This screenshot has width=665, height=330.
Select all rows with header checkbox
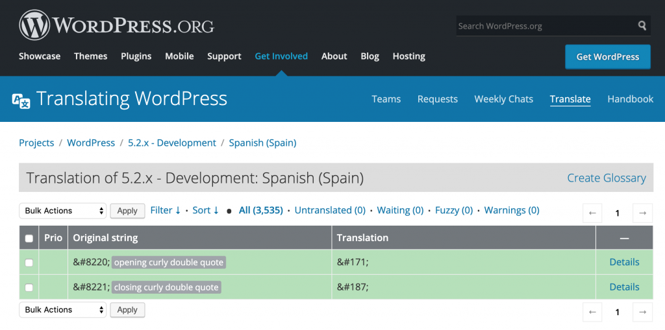29,239
